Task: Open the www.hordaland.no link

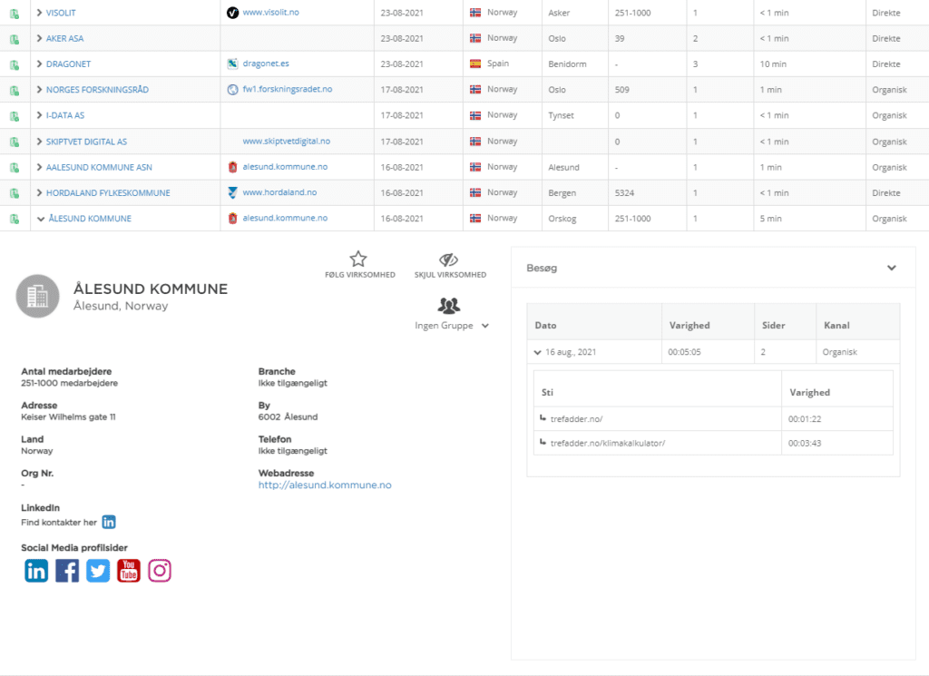Action: click(x=279, y=192)
